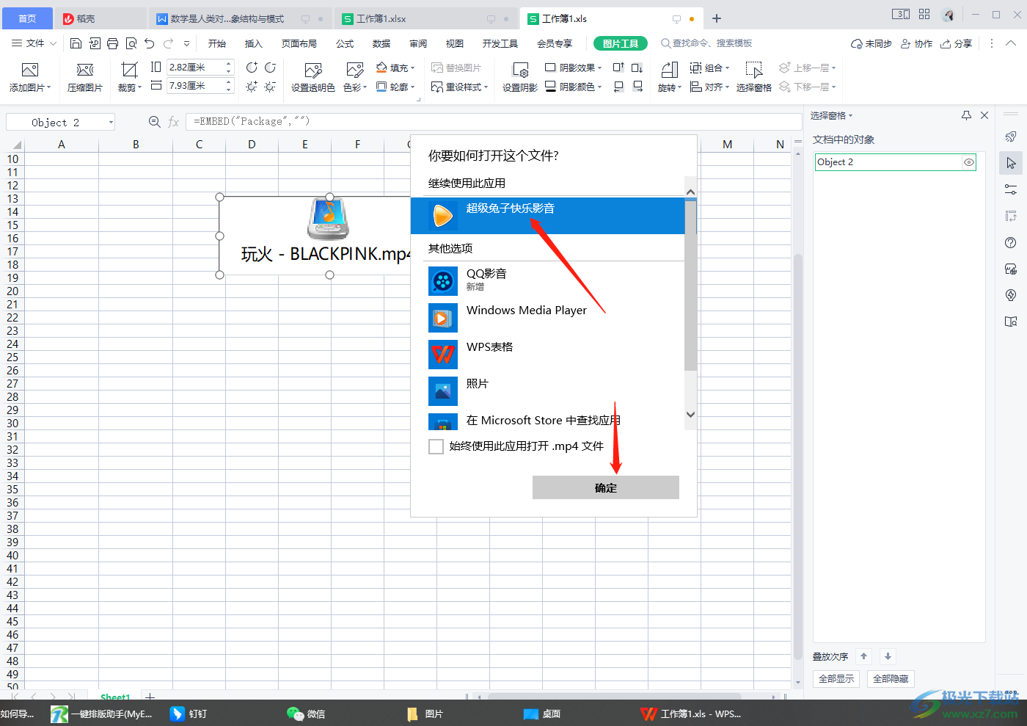Click Hide All in the Selection Pane

[x=891, y=679]
